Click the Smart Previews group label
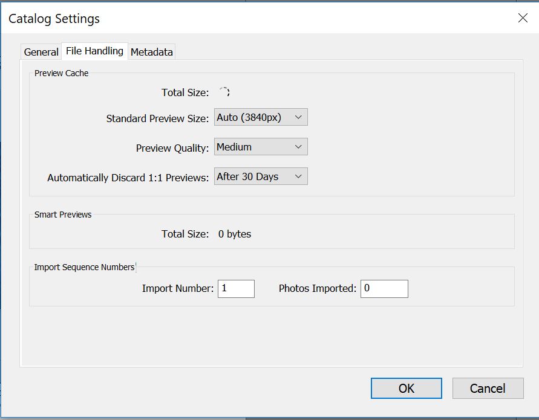539x420 pixels. click(63, 215)
